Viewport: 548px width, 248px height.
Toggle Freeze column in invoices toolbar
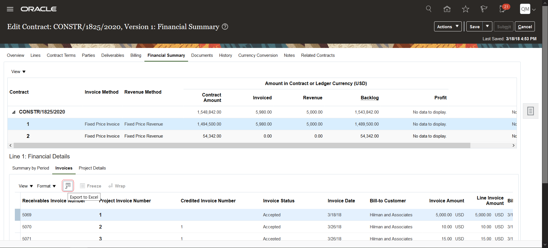90,186
